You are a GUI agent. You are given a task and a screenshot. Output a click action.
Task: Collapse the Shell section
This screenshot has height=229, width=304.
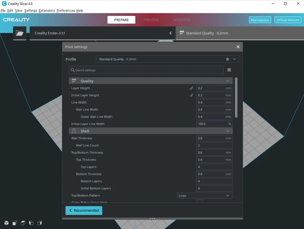coord(228,131)
